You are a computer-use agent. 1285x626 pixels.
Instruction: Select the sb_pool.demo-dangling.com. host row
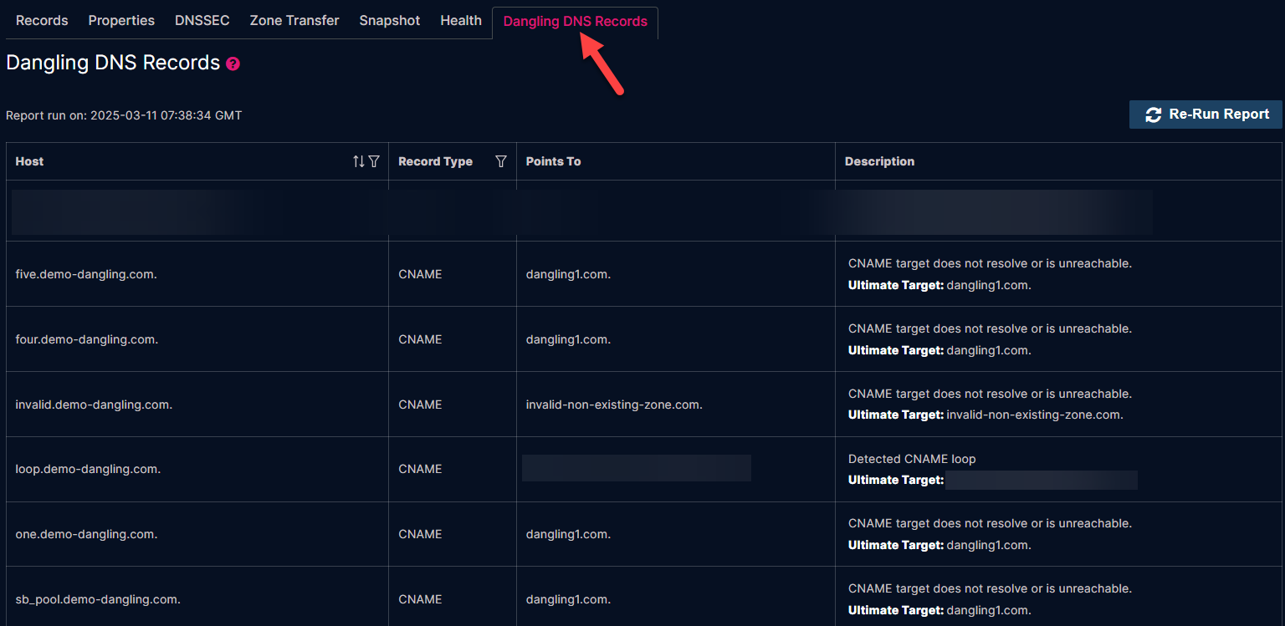click(x=98, y=599)
